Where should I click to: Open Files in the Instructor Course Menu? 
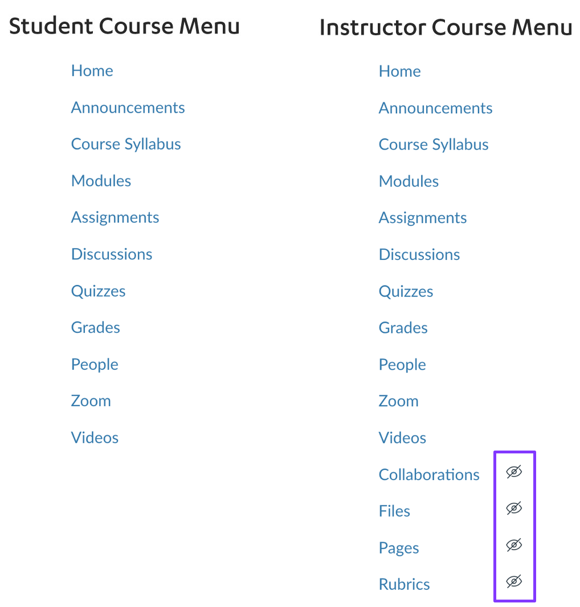394,511
